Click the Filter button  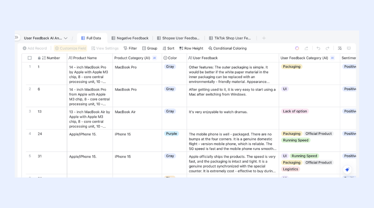[130, 48]
